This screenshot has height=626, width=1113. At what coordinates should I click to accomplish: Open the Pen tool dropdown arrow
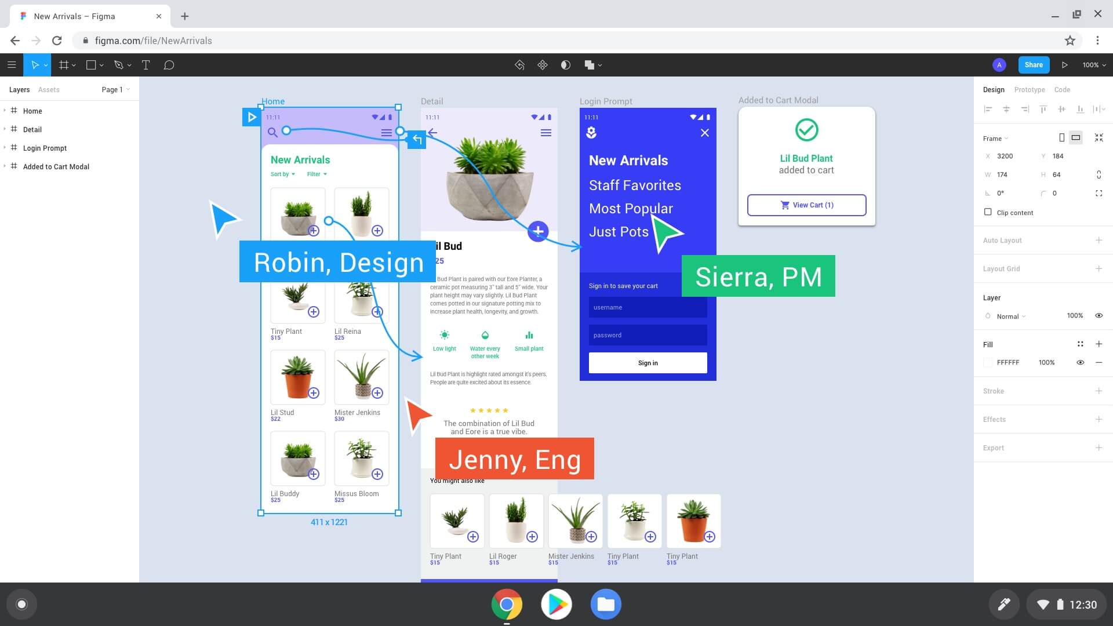coord(129,65)
